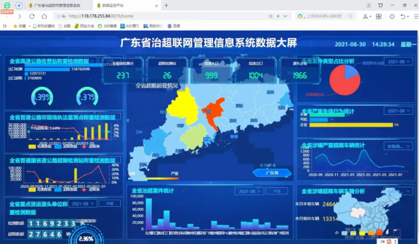This screenshot has width=419, height=244.
Task: Click the 360 browser logo icon
Action: pos(7,5)
